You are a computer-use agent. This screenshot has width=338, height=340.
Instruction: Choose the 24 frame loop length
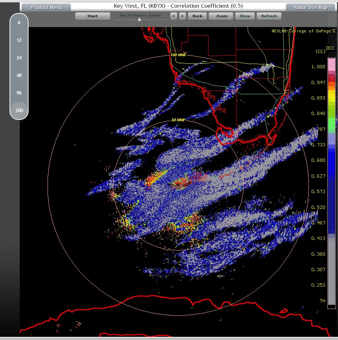click(19, 58)
